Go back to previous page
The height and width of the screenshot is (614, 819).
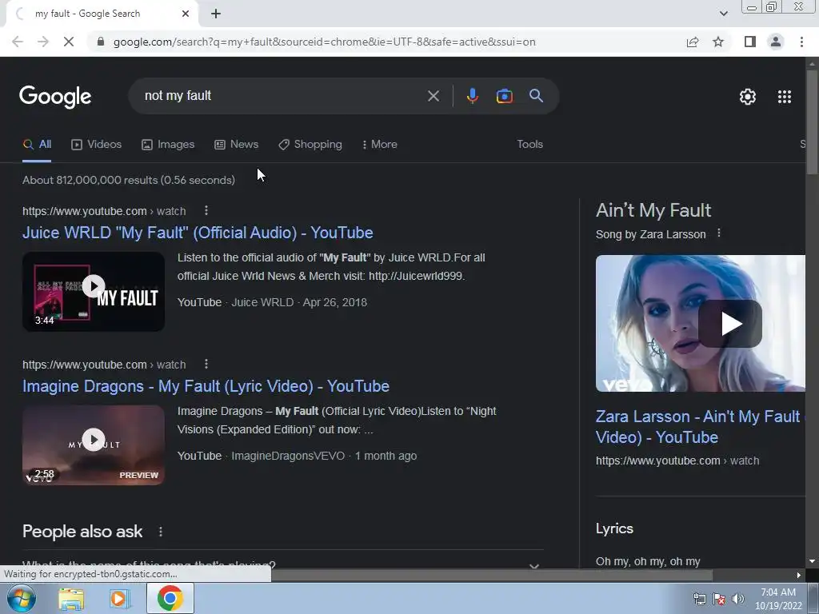click(18, 42)
